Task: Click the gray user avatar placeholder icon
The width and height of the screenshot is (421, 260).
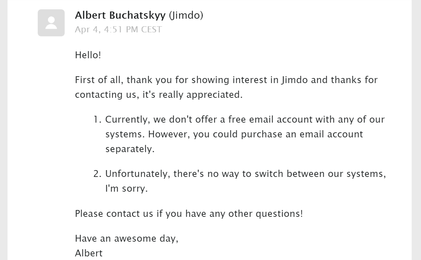Action: (51, 23)
